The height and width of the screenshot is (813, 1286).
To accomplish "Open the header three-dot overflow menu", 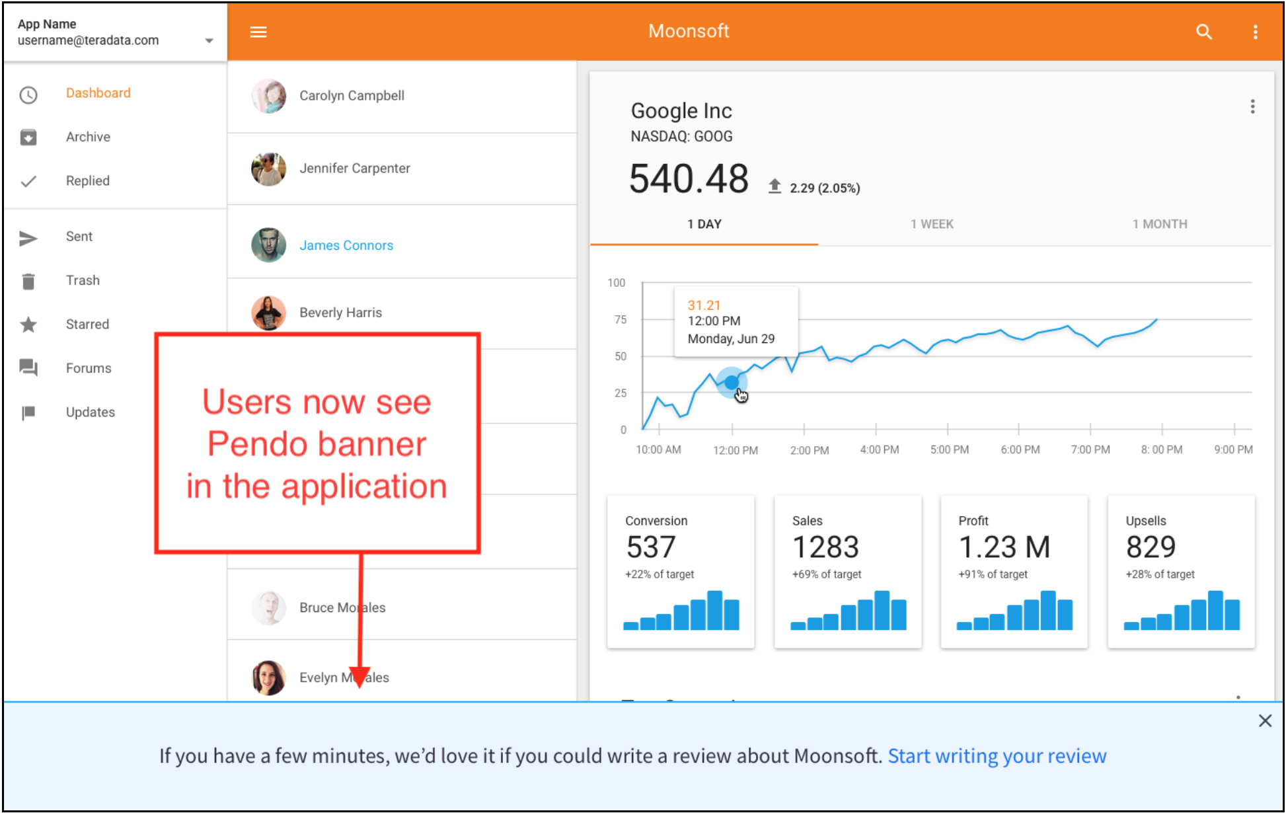I will [x=1255, y=32].
